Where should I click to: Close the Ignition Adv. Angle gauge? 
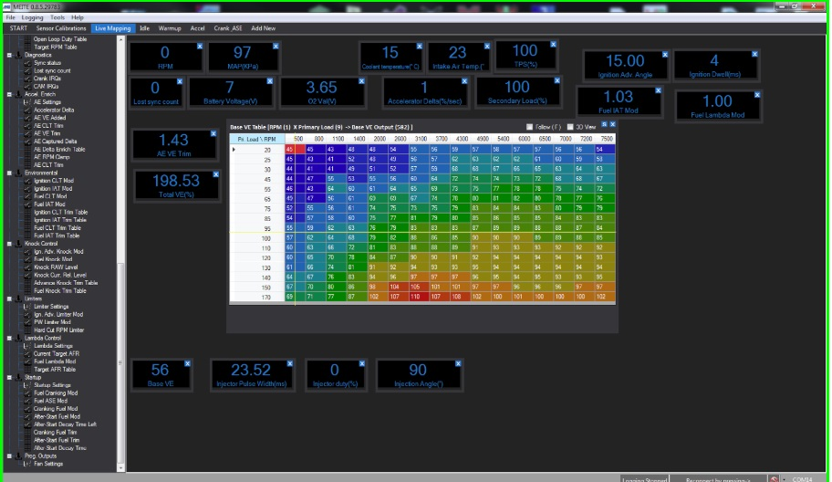663,55
